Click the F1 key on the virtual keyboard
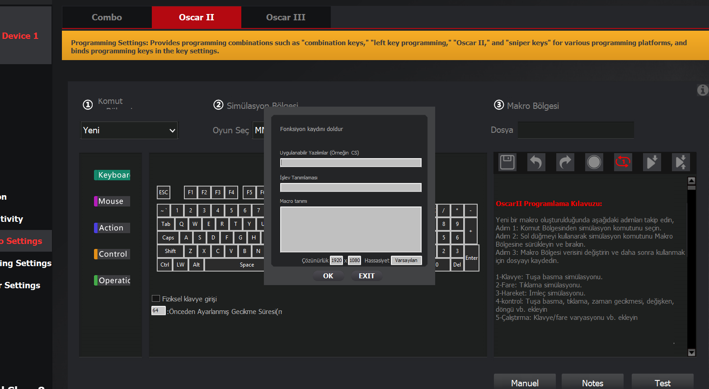The image size is (709, 389). tap(191, 192)
